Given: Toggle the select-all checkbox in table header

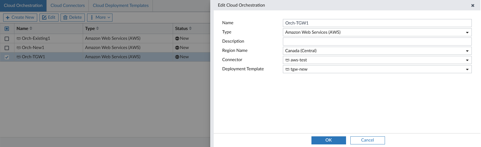Looking at the screenshot, I should tap(7, 29).
